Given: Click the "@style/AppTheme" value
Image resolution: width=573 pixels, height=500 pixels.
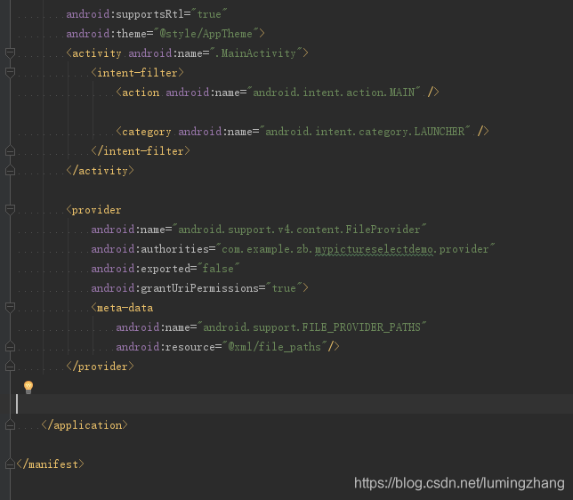Looking at the screenshot, I should 206,34.
